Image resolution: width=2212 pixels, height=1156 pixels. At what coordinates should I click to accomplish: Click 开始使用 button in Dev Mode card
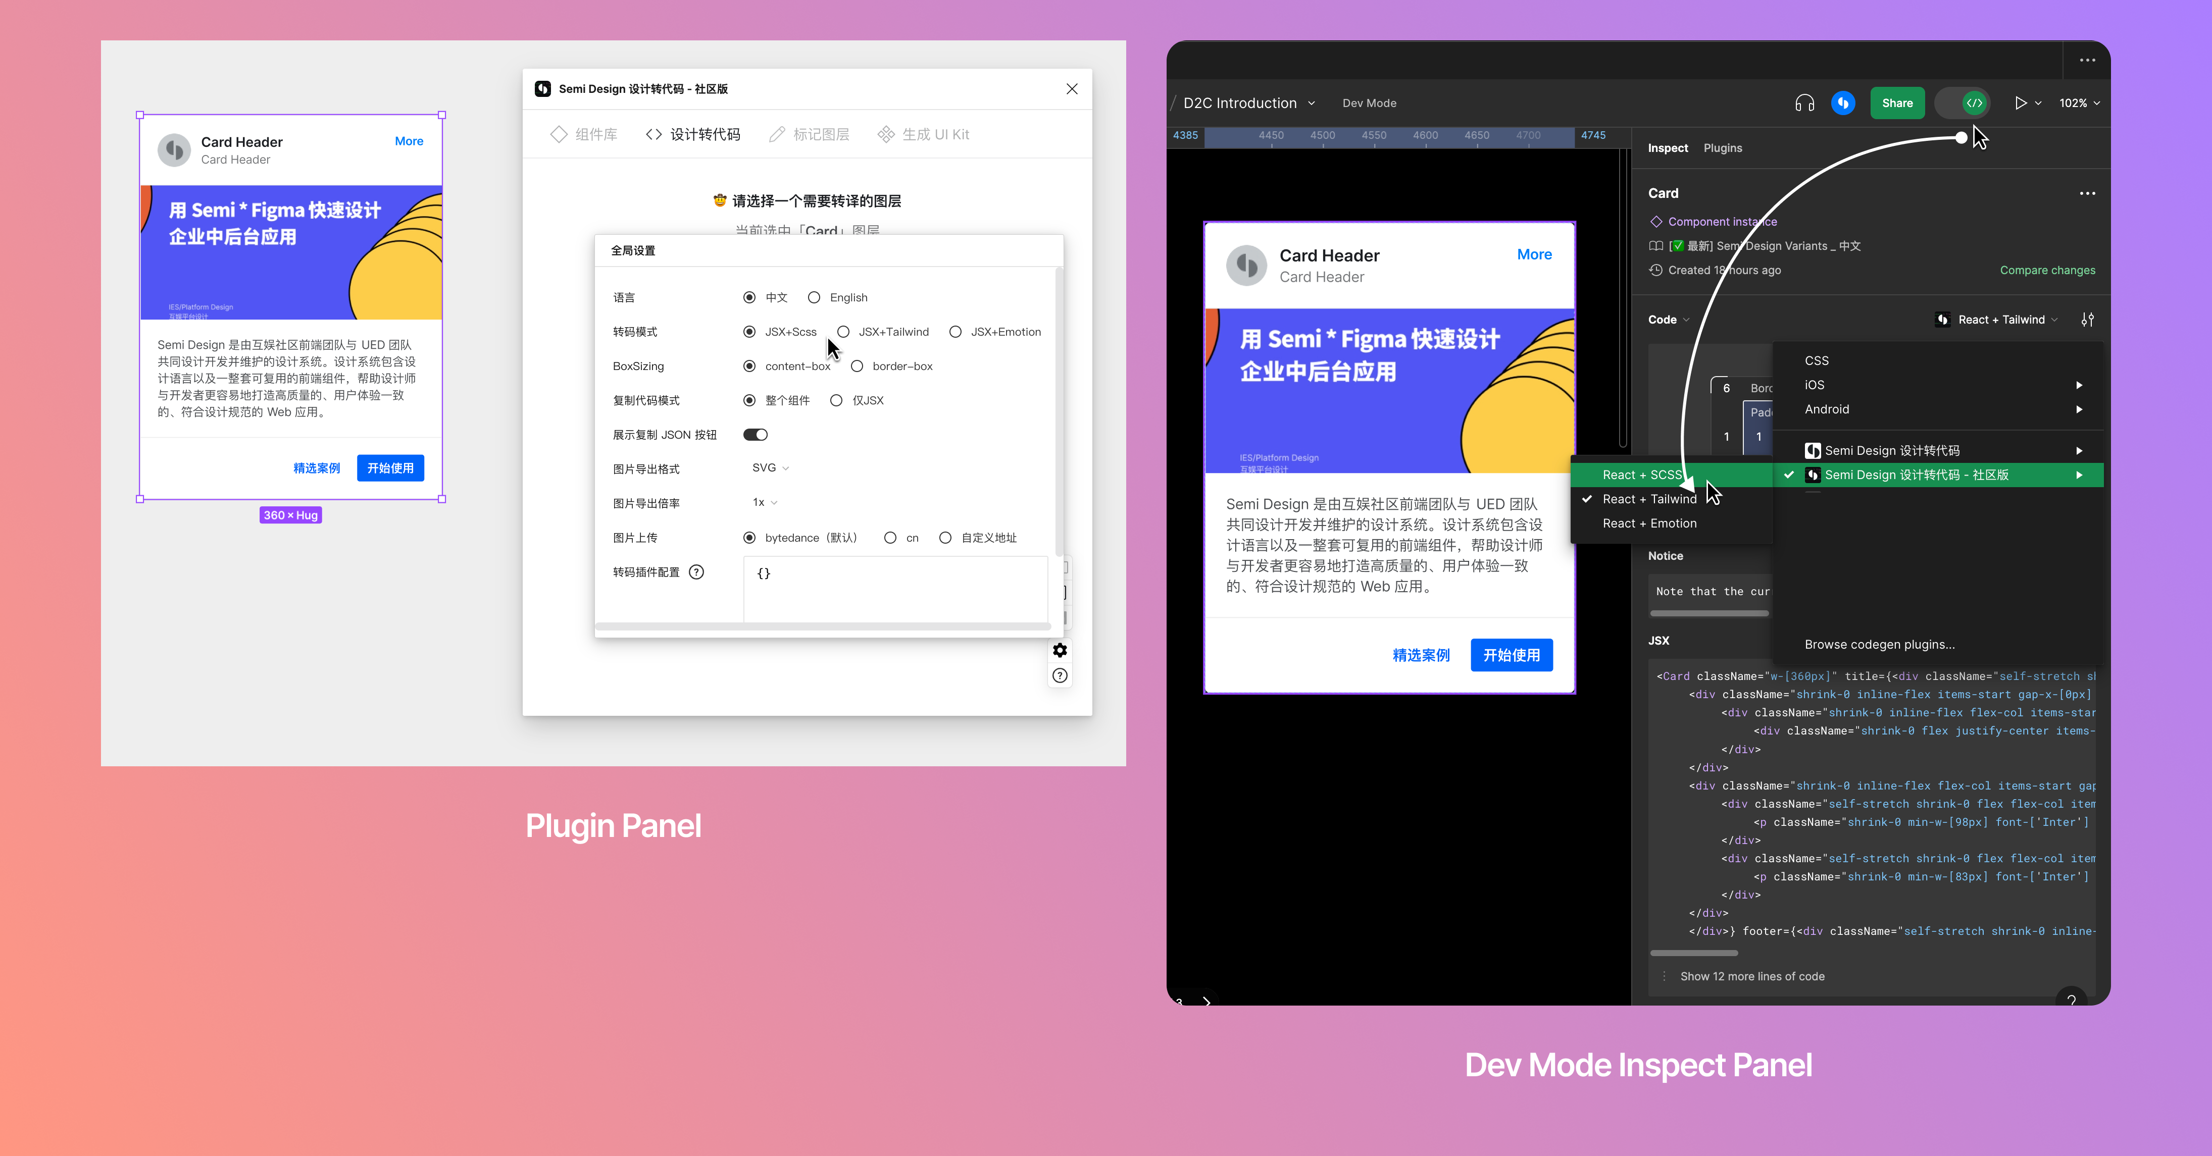click(1512, 655)
